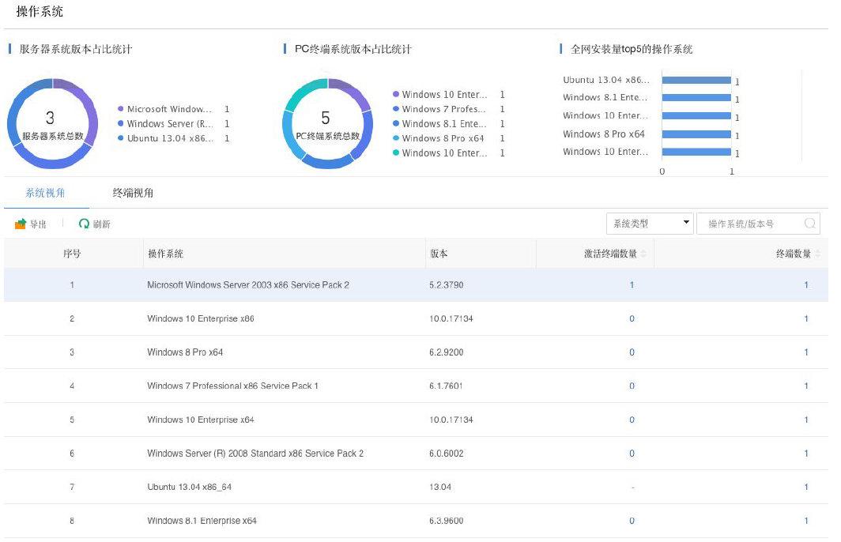
Task: Select table cell Windows 8 Pro x64
Action: click(185, 352)
